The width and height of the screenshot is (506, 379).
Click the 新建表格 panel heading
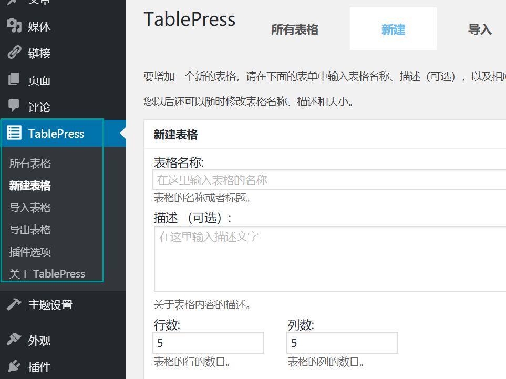[x=175, y=134]
